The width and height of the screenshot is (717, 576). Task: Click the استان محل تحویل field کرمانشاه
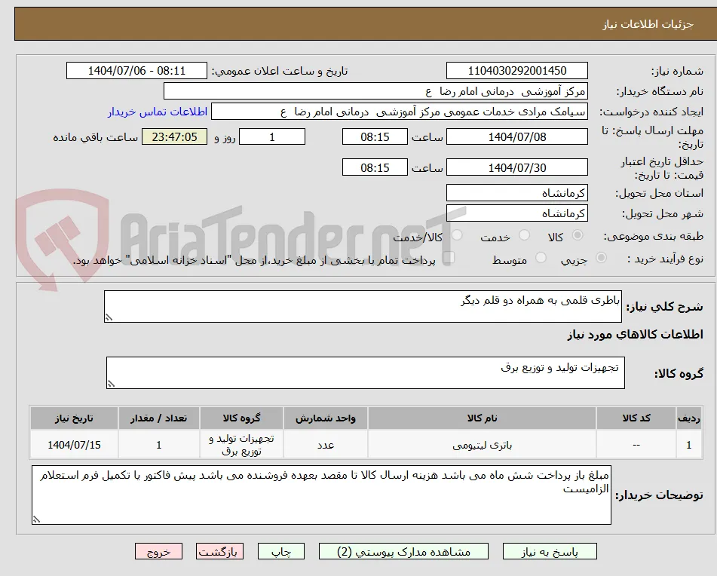point(516,193)
